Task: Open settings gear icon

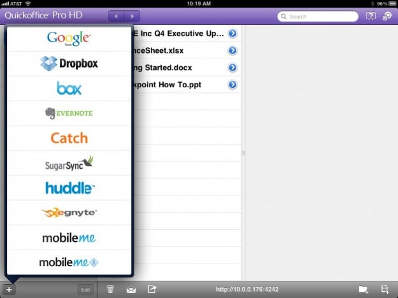Action: point(387,17)
